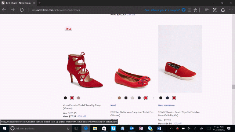
Task: Choose navy swatch for ED Ellen ballet flat
Action: [x=139, y=98]
